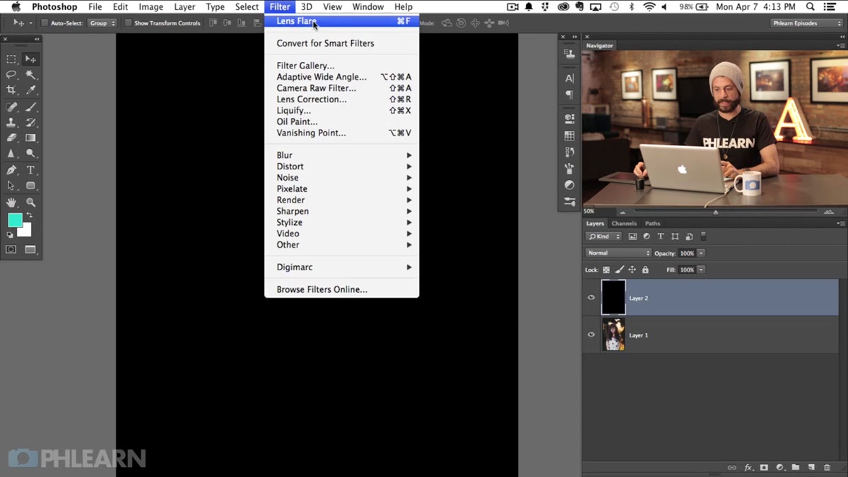Select the Gradient tool
The image size is (848, 477).
pyautogui.click(x=30, y=138)
